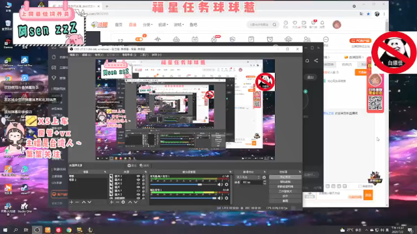Image resolution: width=417 pixels, height=234 pixels.
Task: Toggle visibility of sixth source in OBS
Action: coord(138,194)
